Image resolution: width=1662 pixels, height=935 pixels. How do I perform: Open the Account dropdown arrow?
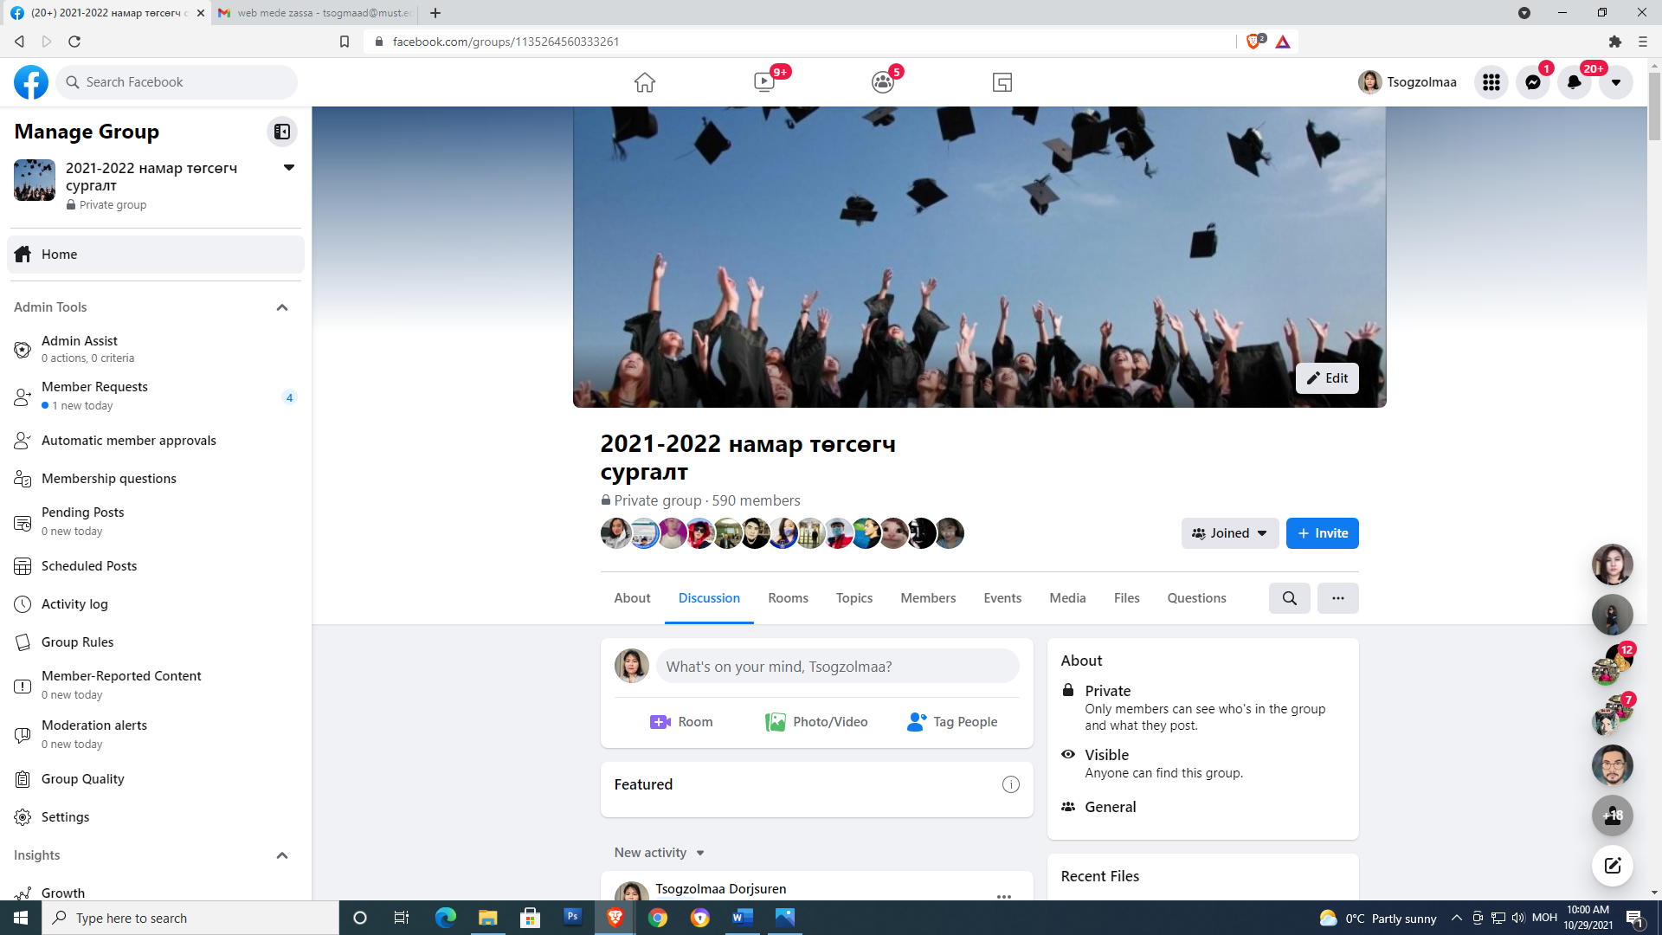click(1616, 82)
